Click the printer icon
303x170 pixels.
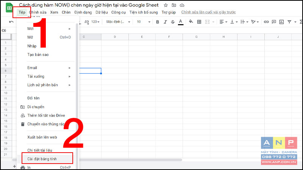pyautogui.click(x=23, y=167)
